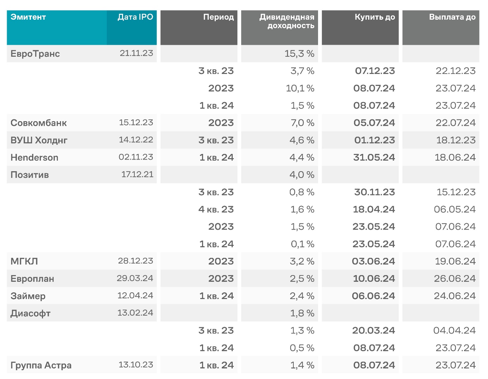The width and height of the screenshot is (488, 379).
Task: Click the 31.05.24 buy-before date
Action: [374, 157]
